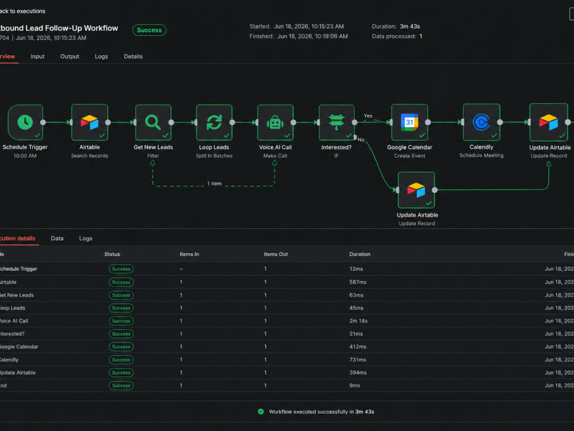Switch to the Data tab in lower panel
The width and height of the screenshot is (574, 431).
pyautogui.click(x=57, y=238)
